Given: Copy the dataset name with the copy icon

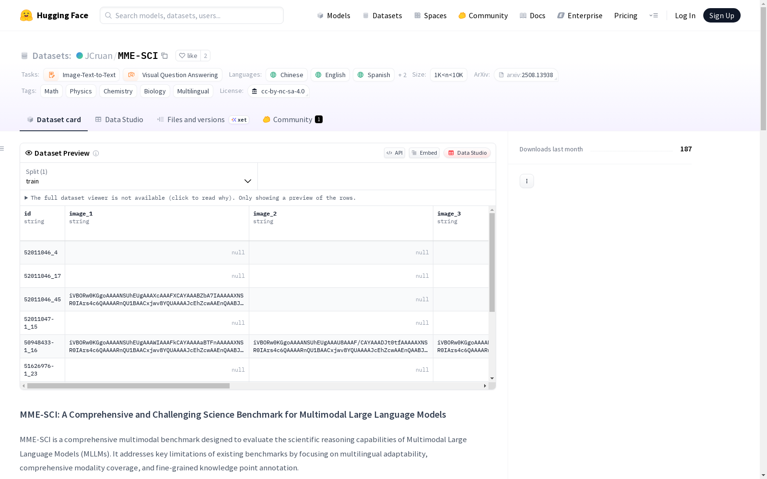Looking at the screenshot, I should coord(164,56).
